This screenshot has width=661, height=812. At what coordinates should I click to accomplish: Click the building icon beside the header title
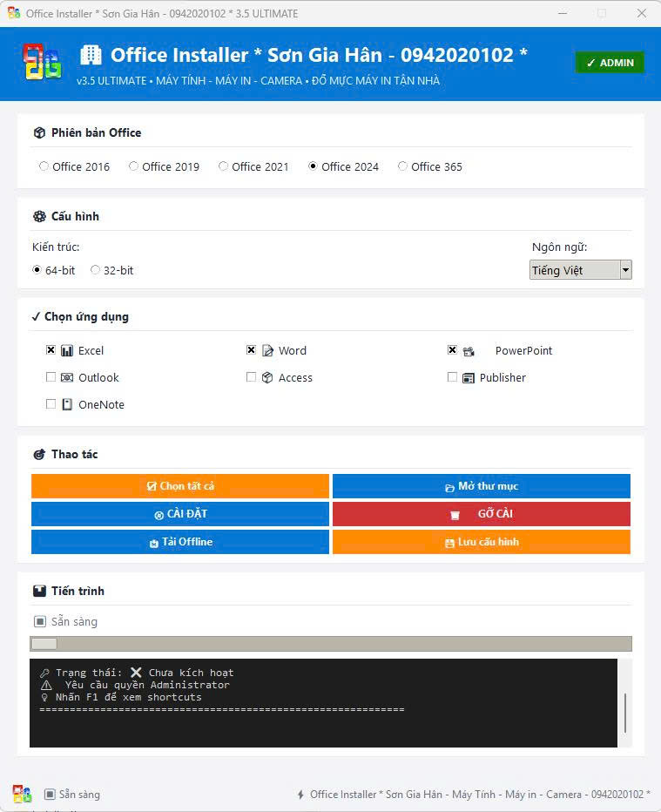coord(91,55)
